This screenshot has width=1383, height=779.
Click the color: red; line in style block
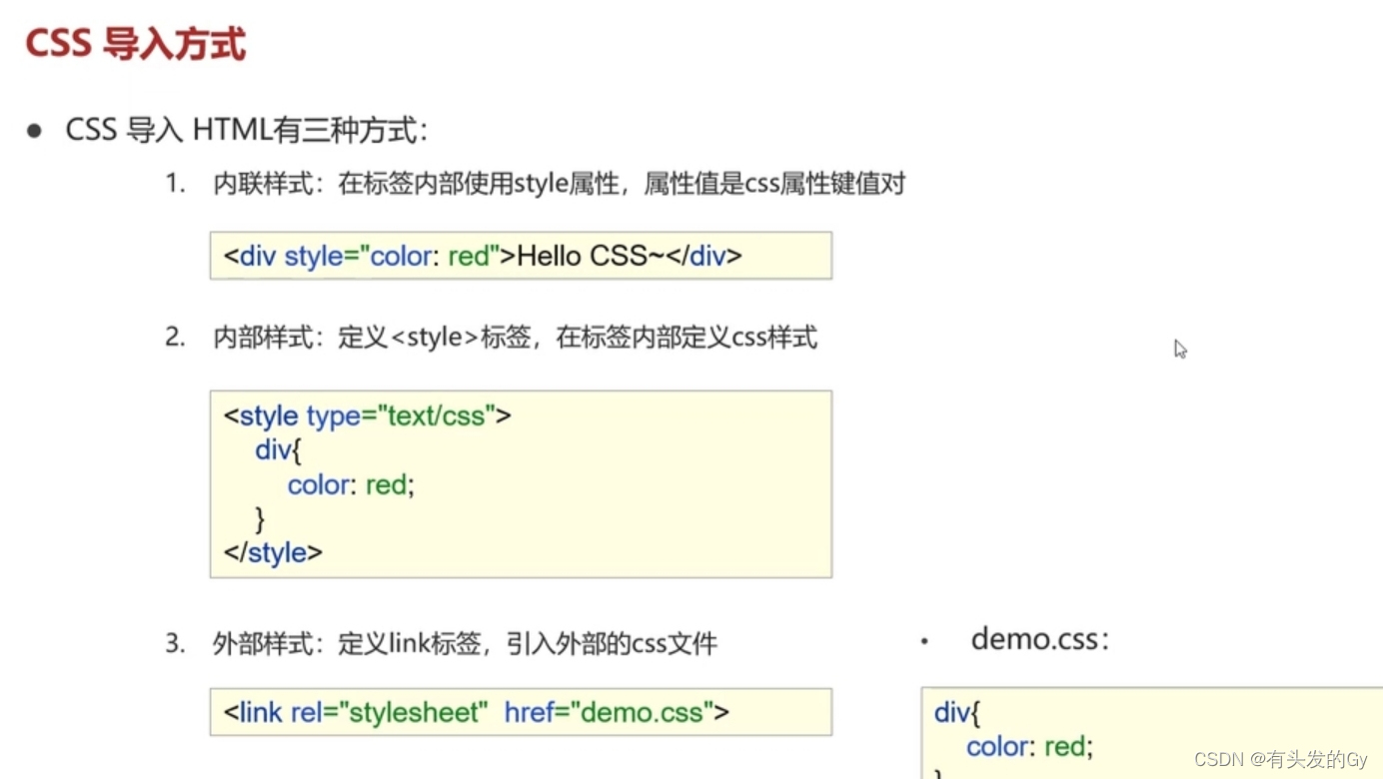(352, 485)
